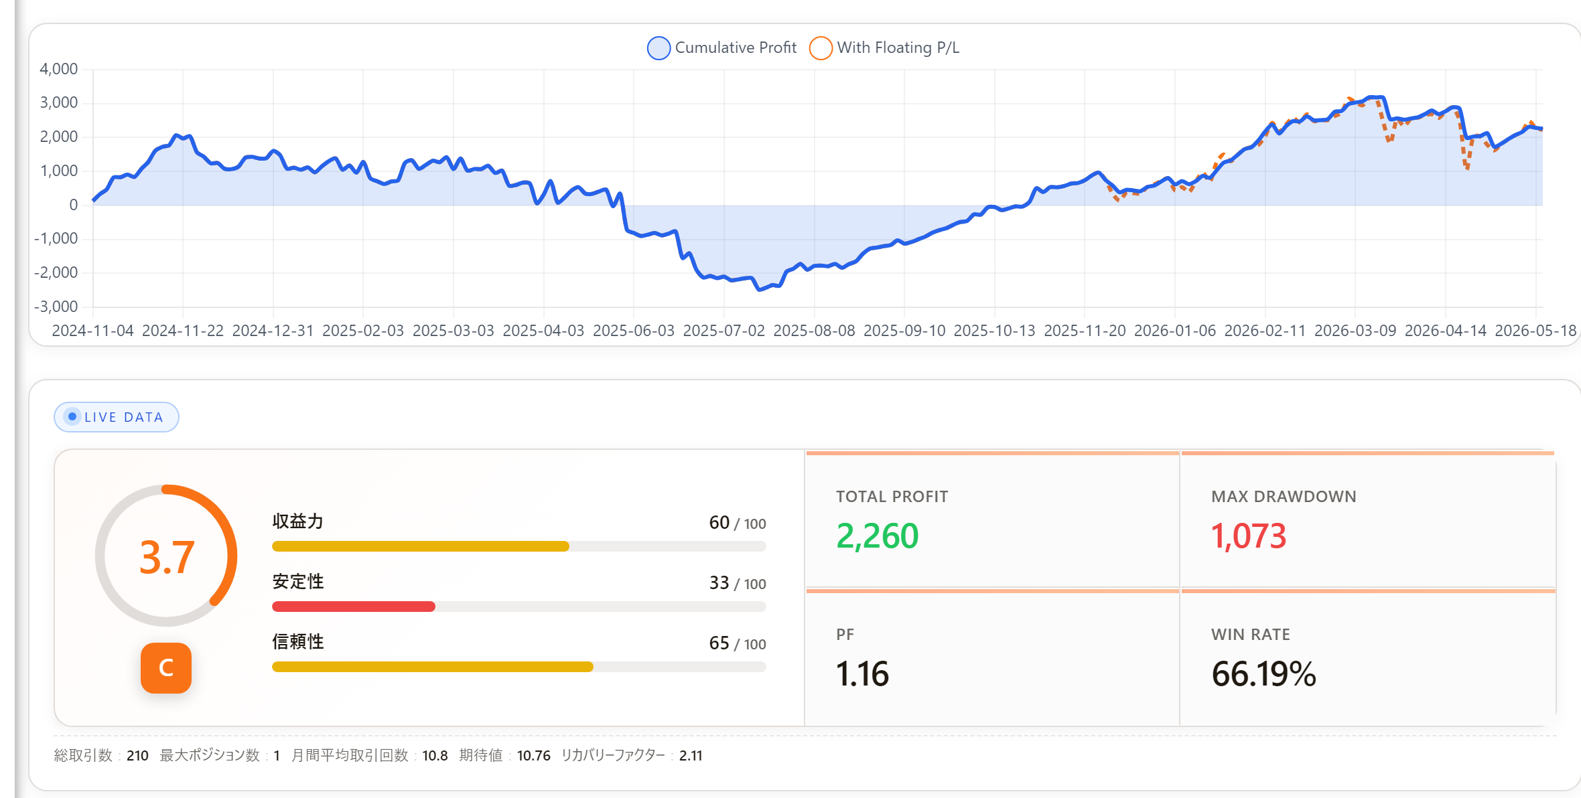
Task: Click the MAX DRAWDOWN heading
Action: pos(1284,497)
